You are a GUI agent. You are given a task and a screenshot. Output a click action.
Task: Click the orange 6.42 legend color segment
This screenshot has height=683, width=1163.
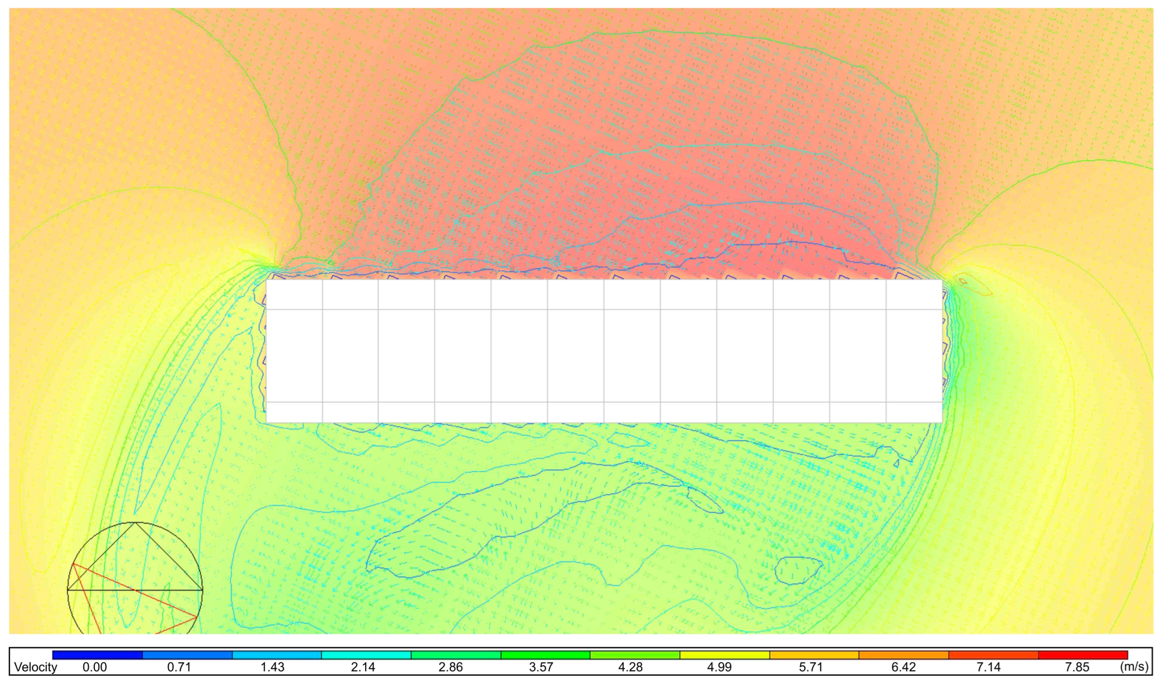(x=904, y=655)
